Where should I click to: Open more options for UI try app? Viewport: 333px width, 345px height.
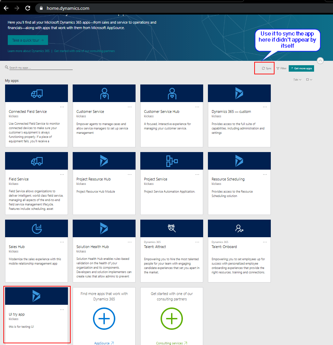[x=62, y=310]
